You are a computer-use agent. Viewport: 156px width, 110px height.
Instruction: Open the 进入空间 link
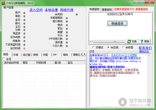(x=36, y=10)
